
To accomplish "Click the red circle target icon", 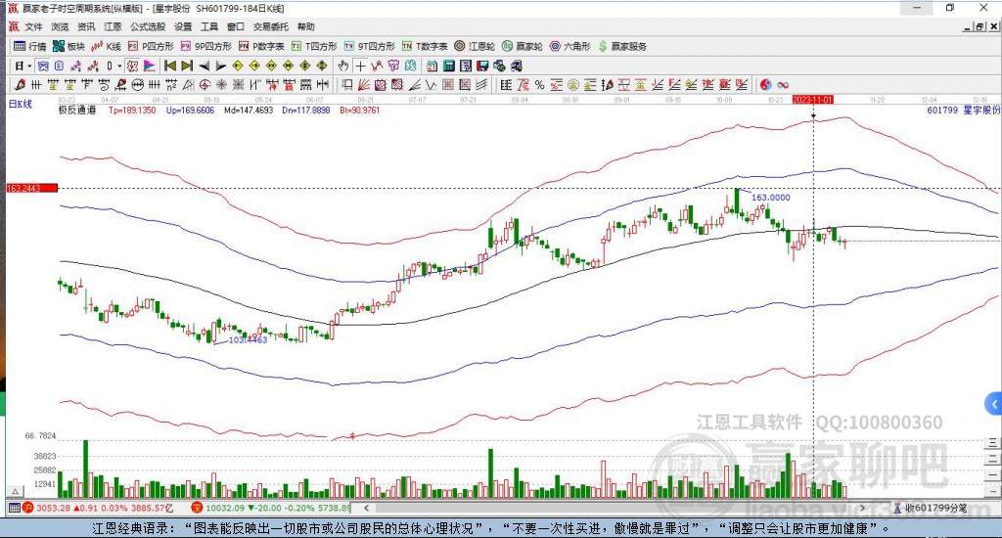I will pos(205,85).
